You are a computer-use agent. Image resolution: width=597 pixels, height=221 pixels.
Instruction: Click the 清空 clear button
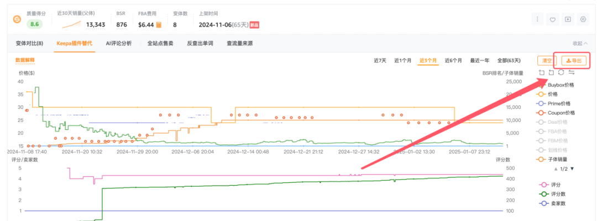(x=547, y=60)
